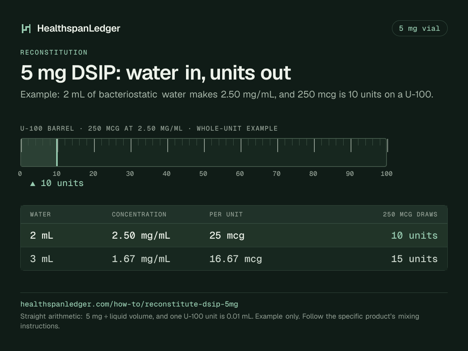Click the U-100 BARREL caption above the syringe
The height and width of the screenshot is (351, 468).
pos(149,128)
